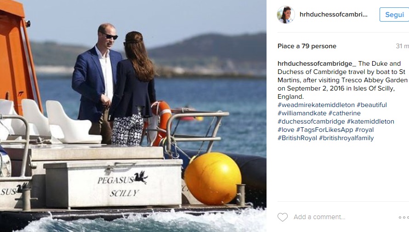Click the Segui follow button
409x232 pixels.
(394, 15)
